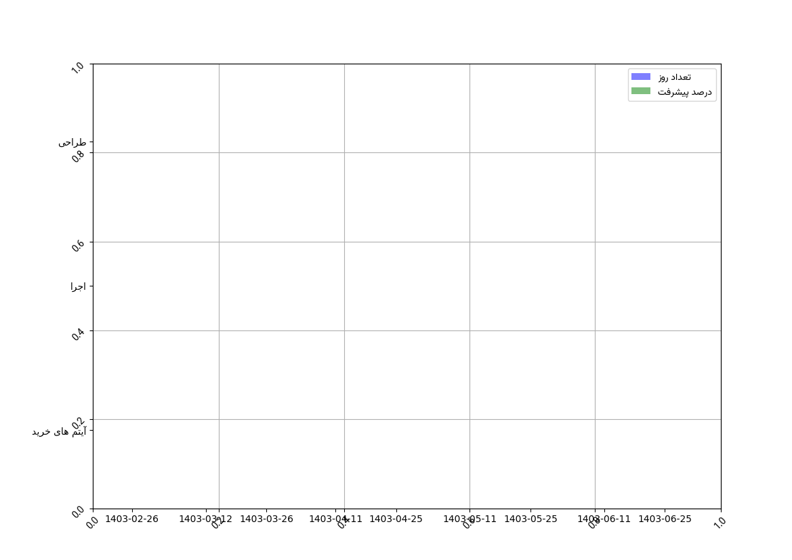This screenshot has width=792, height=560.
Task: Click the 1403-06-11 date tick label
Action: (604, 519)
